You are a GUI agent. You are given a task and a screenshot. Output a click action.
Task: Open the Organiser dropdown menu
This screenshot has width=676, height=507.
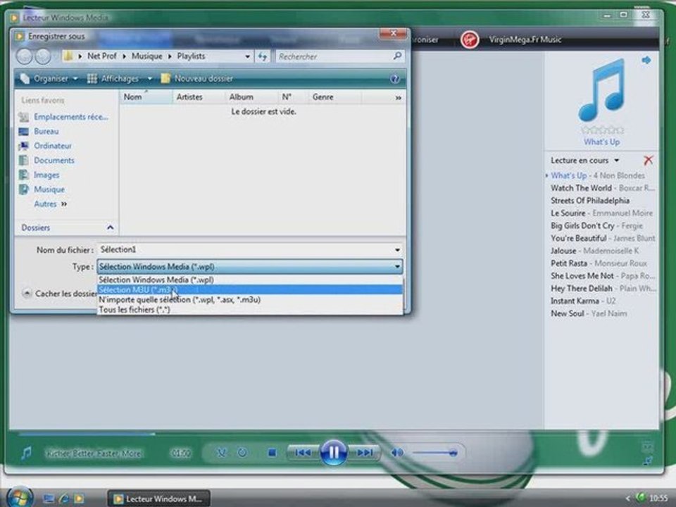[x=49, y=78]
